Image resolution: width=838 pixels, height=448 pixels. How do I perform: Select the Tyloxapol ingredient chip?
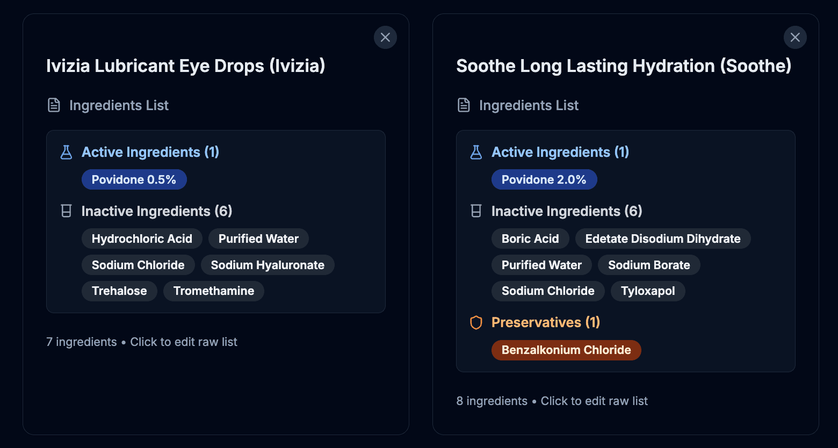tap(648, 291)
